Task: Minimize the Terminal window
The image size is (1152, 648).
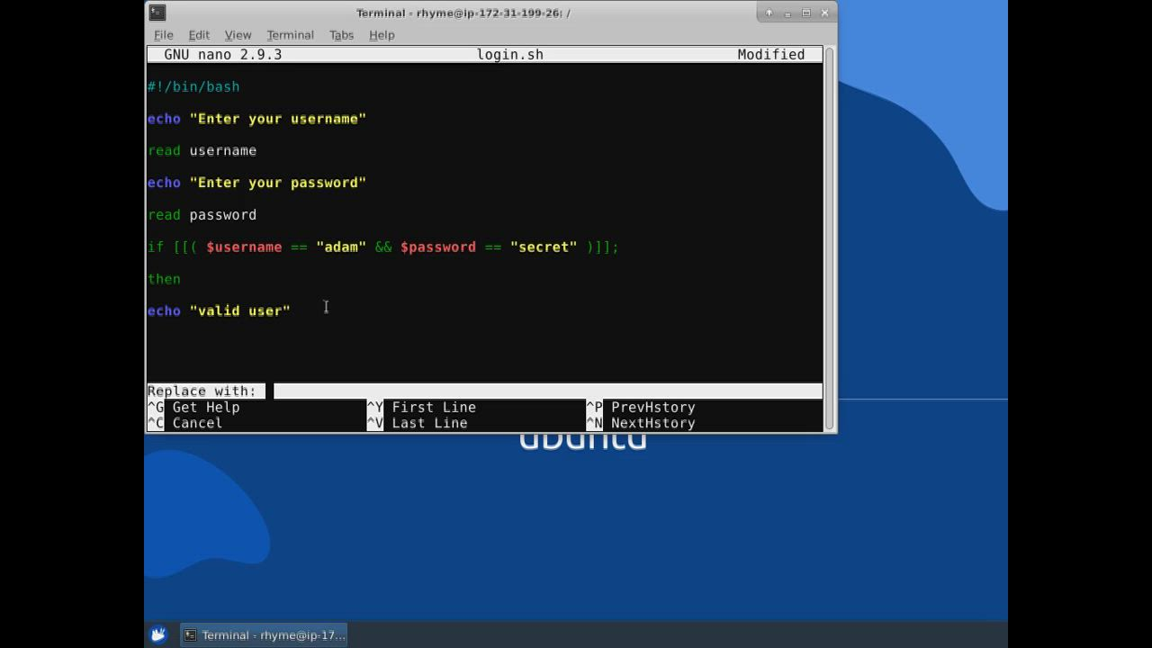Action: 787,13
